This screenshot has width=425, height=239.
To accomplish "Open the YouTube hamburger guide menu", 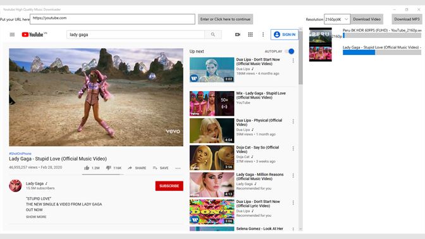I will coord(12,34).
